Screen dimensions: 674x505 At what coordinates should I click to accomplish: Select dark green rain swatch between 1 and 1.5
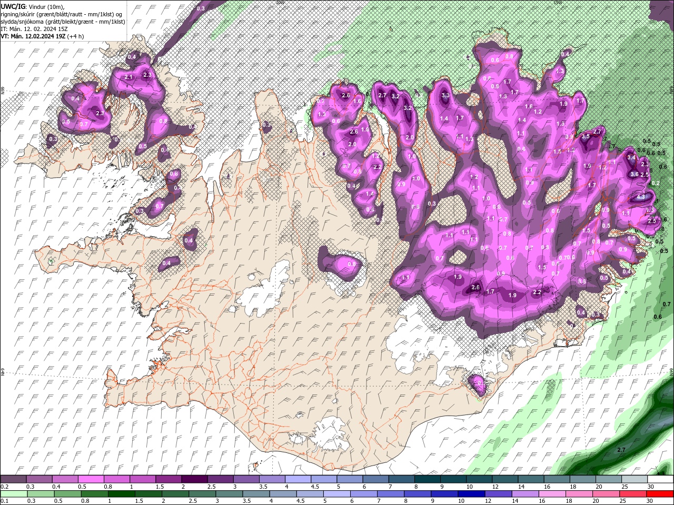[x=122, y=494]
